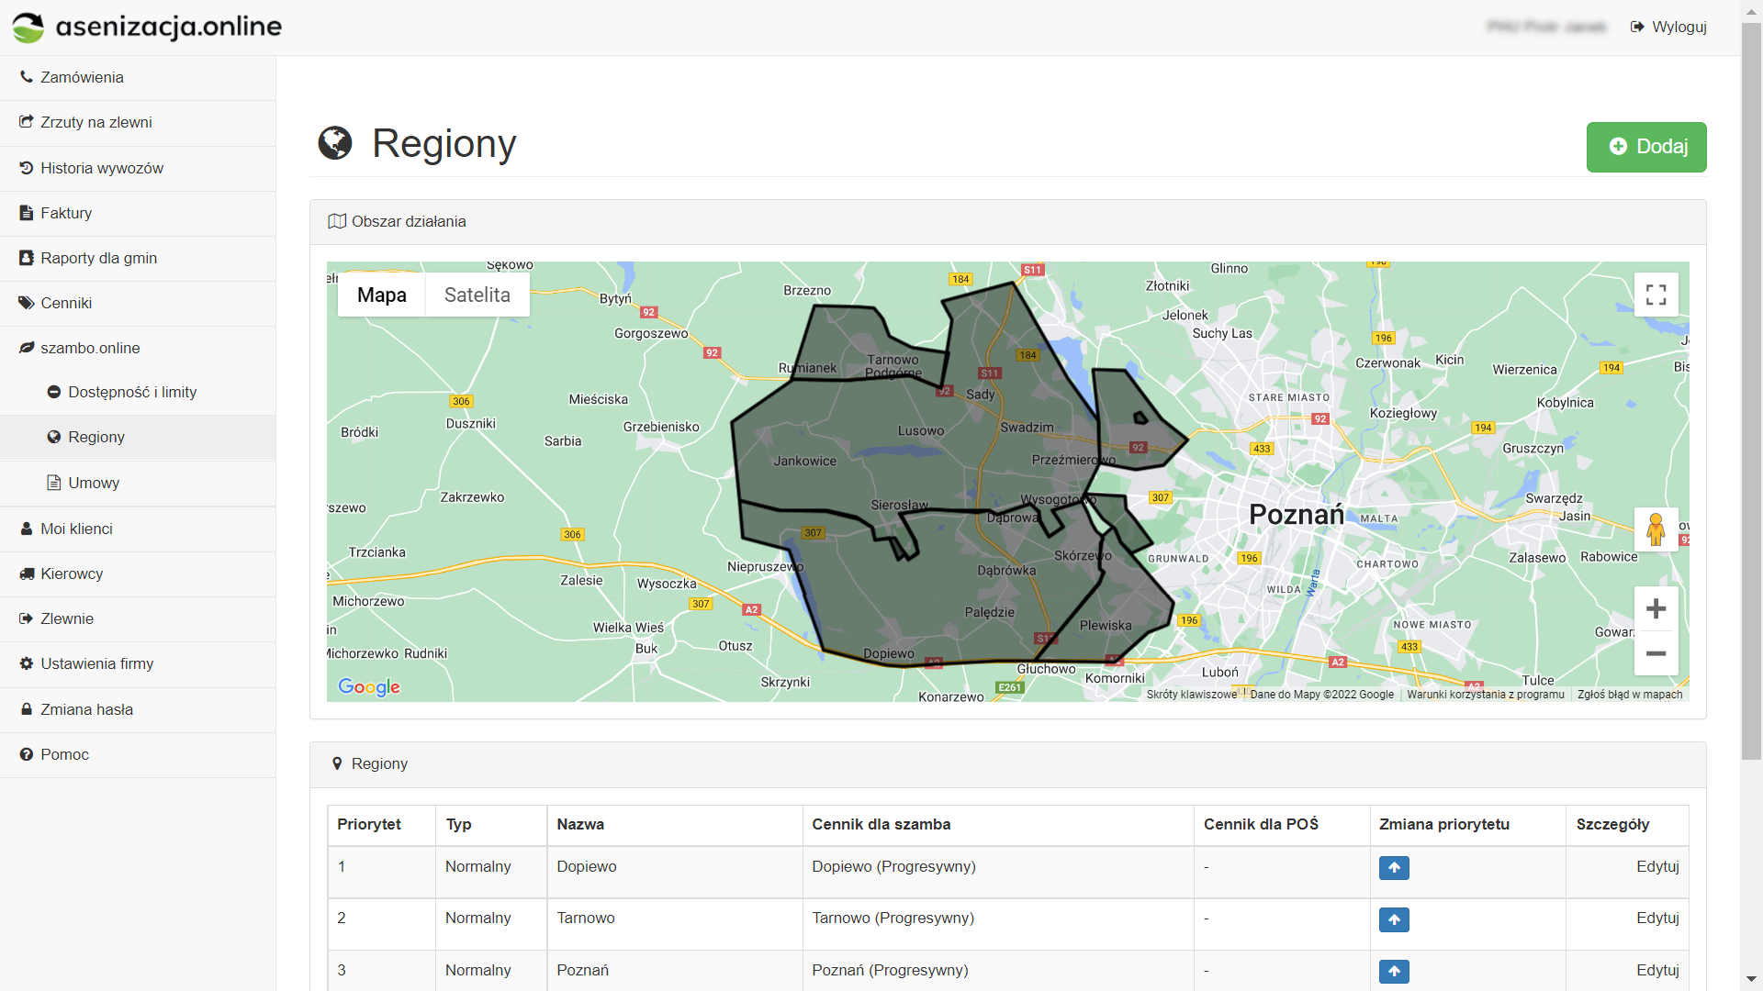
Task: Open Pomoc help page
Action: tap(138, 754)
